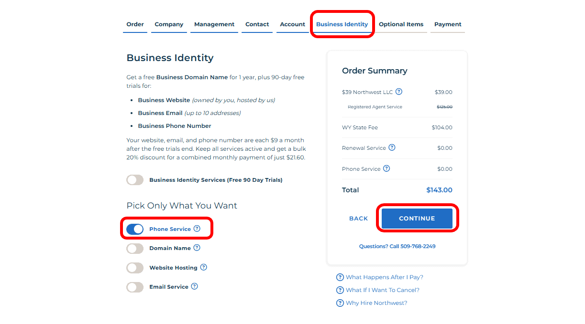Turn on the Email Service toggle

pos(135,287)
